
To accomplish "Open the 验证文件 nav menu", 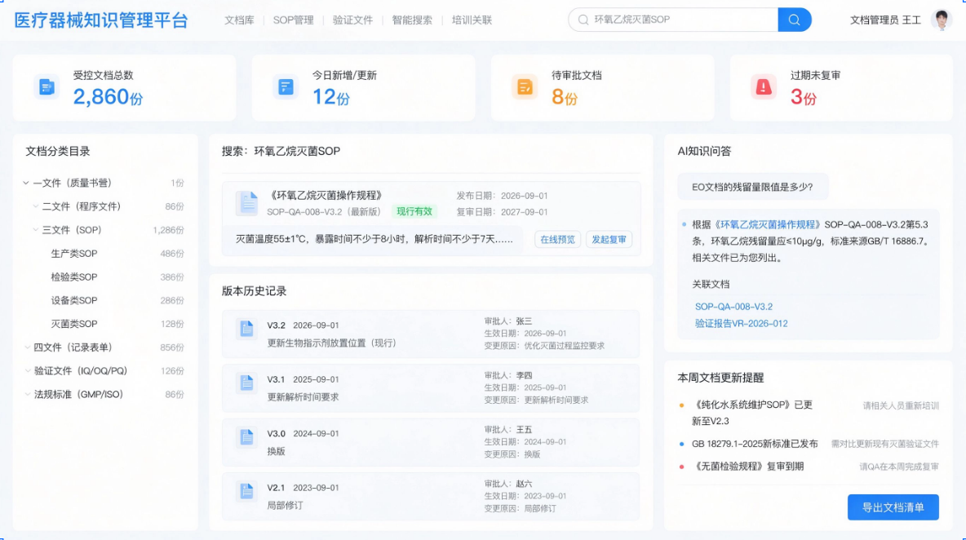I will coord(352,20).
